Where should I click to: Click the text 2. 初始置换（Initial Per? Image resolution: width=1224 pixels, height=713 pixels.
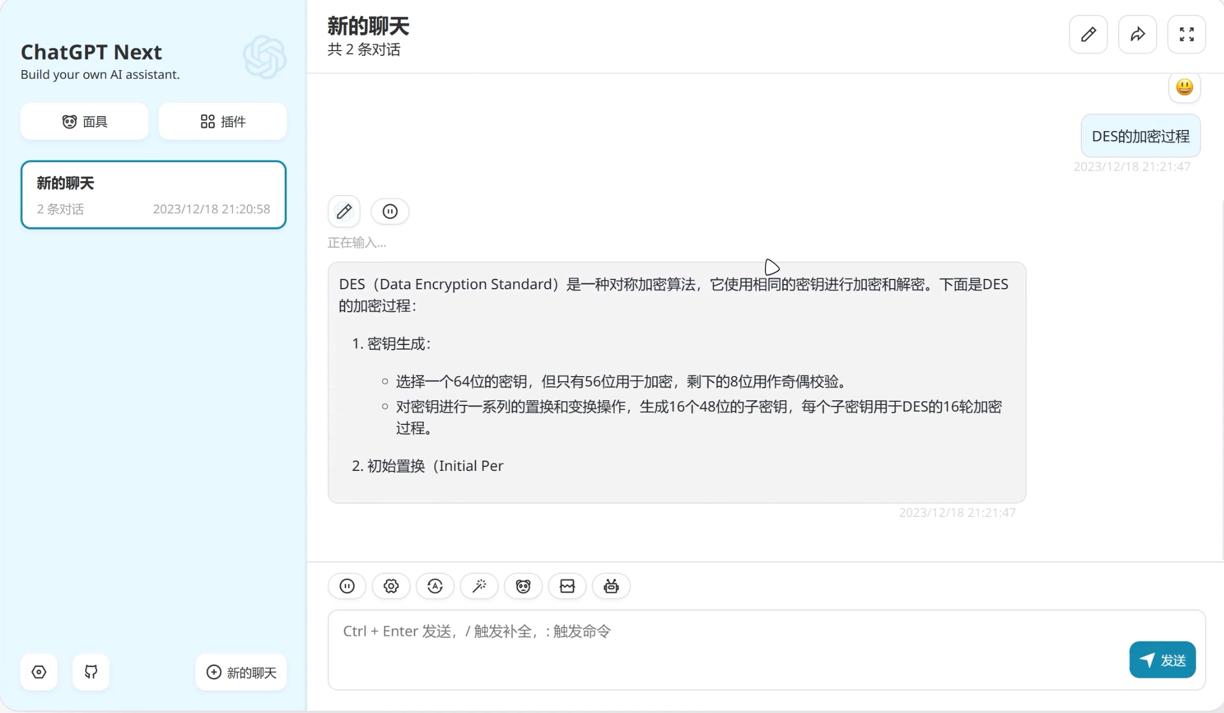click(x=427, y=466)
